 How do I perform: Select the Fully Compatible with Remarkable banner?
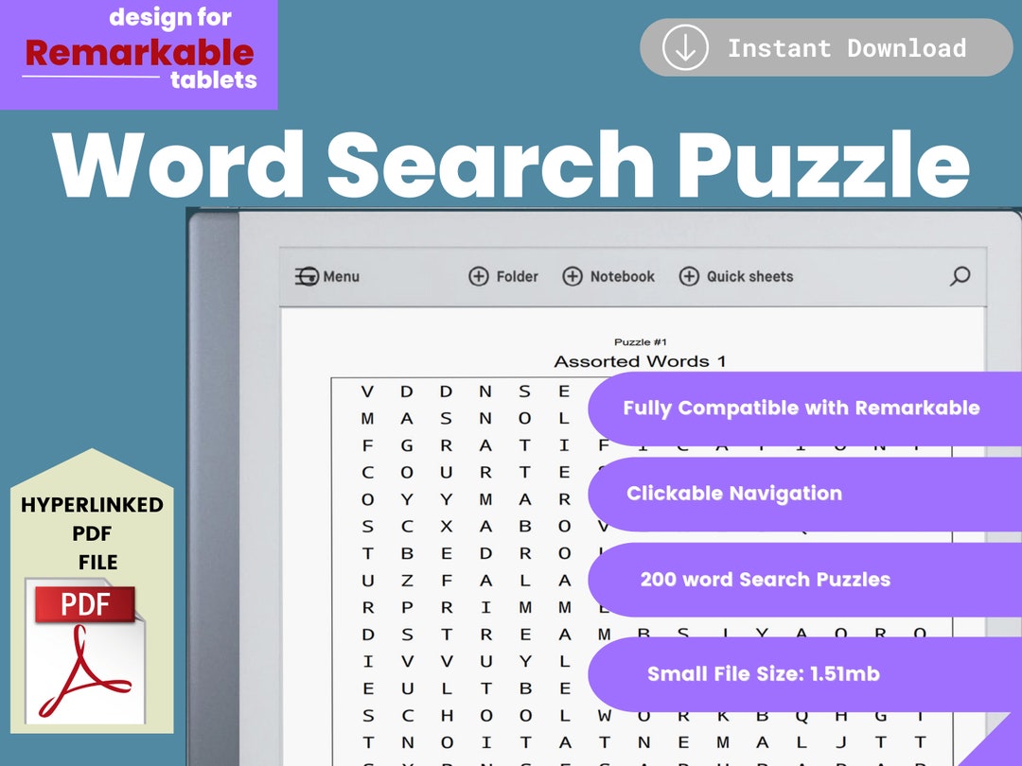coord(800,408)
